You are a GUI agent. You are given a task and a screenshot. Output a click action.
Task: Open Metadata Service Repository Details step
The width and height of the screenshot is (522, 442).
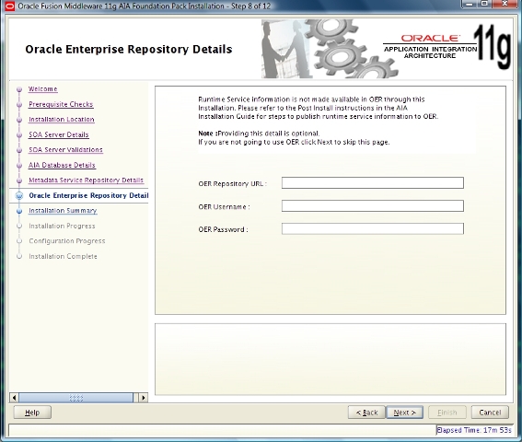point(86,180)
